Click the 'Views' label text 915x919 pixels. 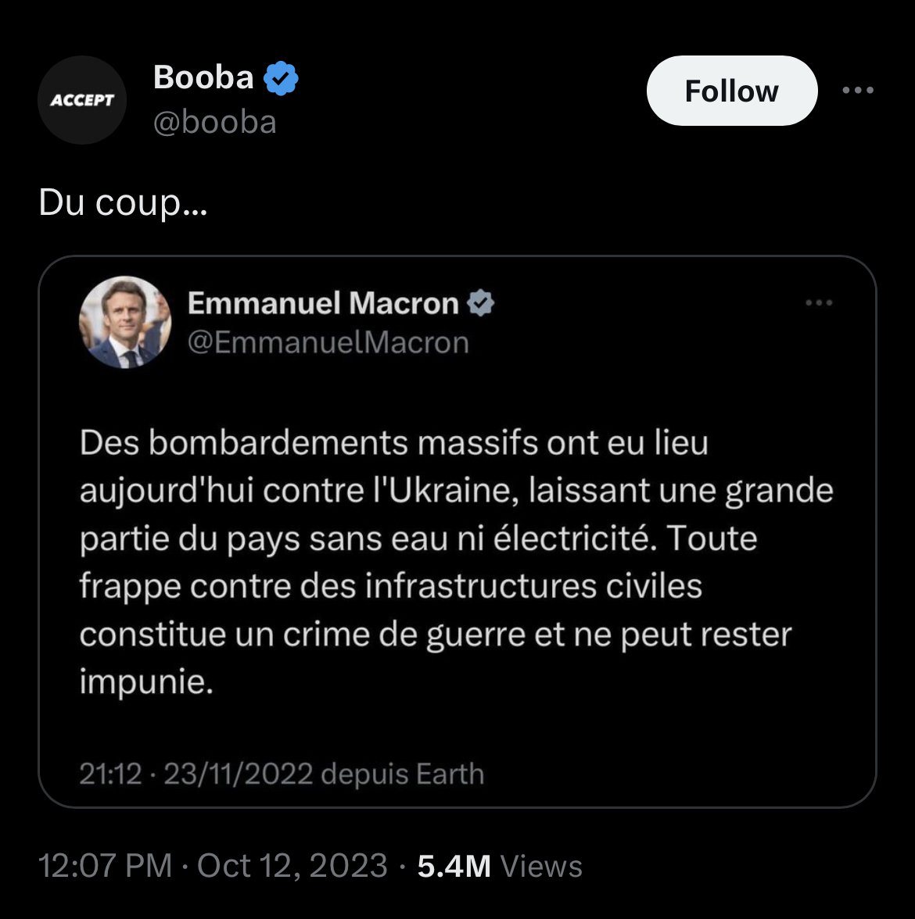coord(541,866)
